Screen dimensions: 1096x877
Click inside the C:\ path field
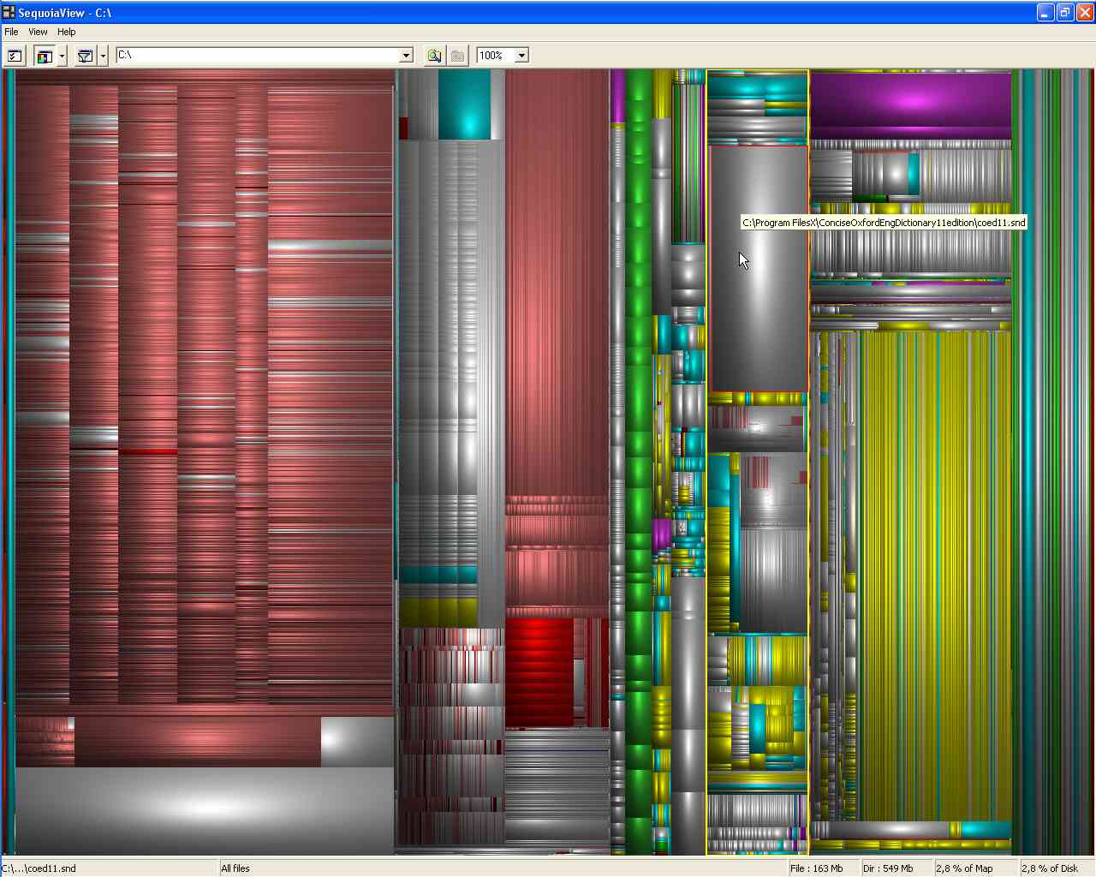[x=257, y=56]
